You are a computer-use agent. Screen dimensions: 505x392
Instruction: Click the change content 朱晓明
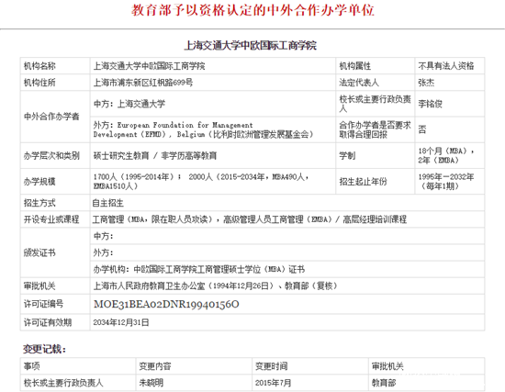pyautogui.click(x=151, y=383)
